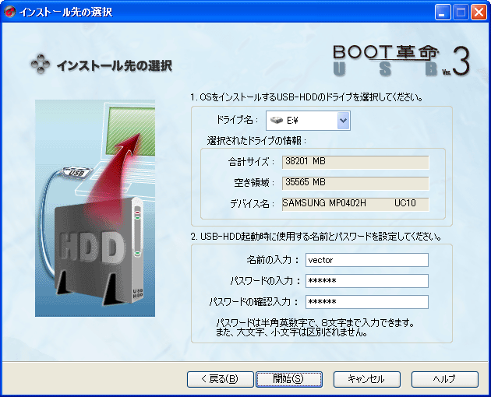The image size is (491, 397).
Task: Click the hard drive icon next to E:¥
Action: coord(277,120)
